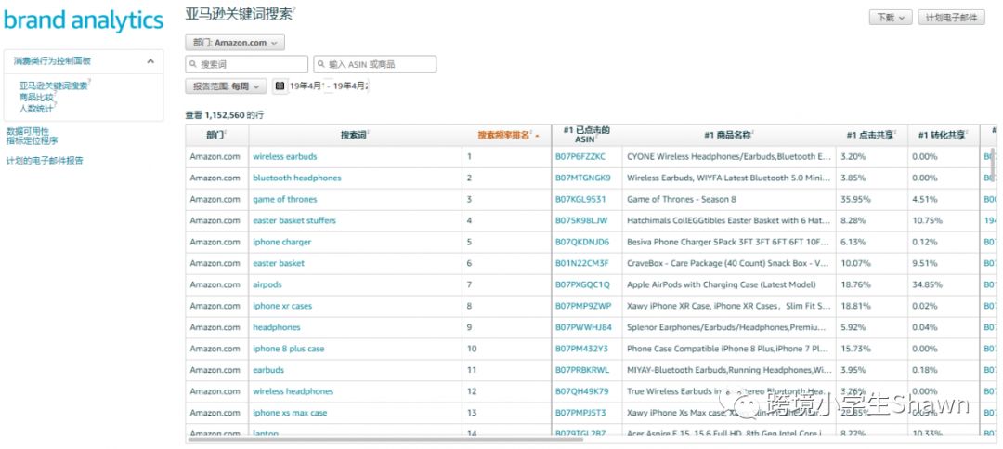Open the 数据可用性 link
Screen dimensions: 1003x449
(x=28, y=131)
